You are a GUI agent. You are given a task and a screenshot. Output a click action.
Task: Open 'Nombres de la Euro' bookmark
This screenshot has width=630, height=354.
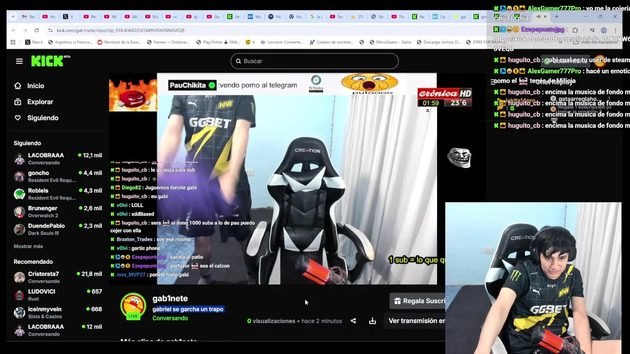pyautogui.click(x=119, y=42)
